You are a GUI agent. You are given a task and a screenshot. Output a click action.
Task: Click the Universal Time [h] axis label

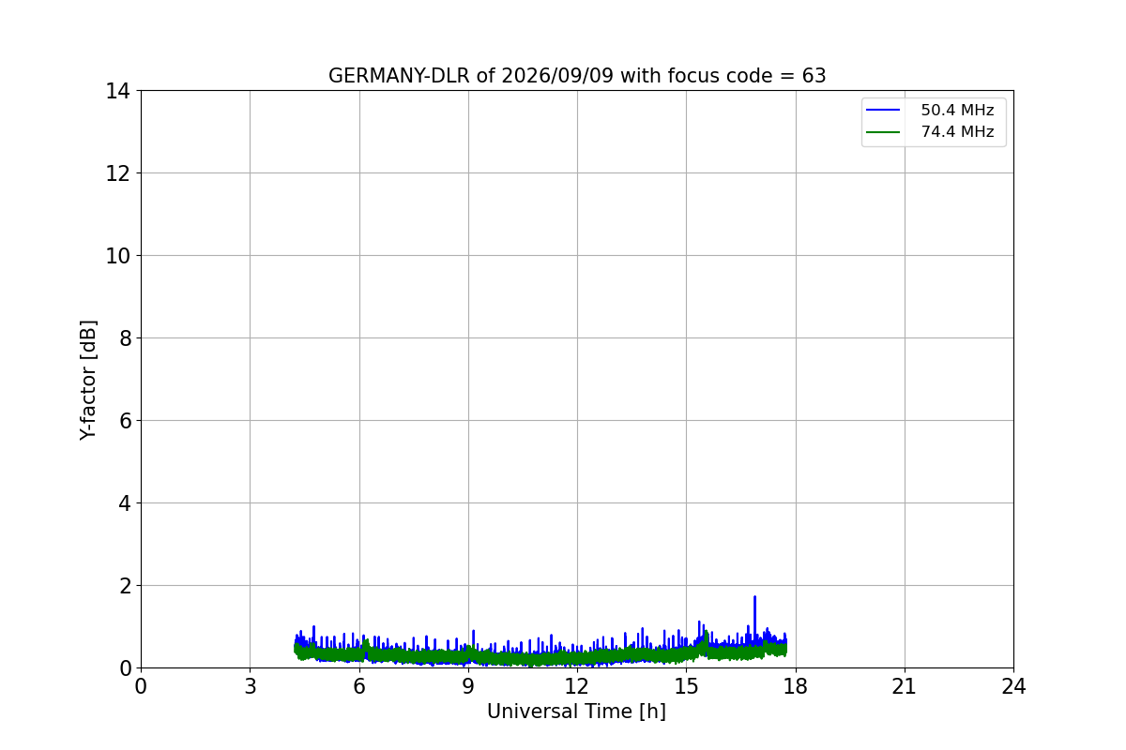576,712
